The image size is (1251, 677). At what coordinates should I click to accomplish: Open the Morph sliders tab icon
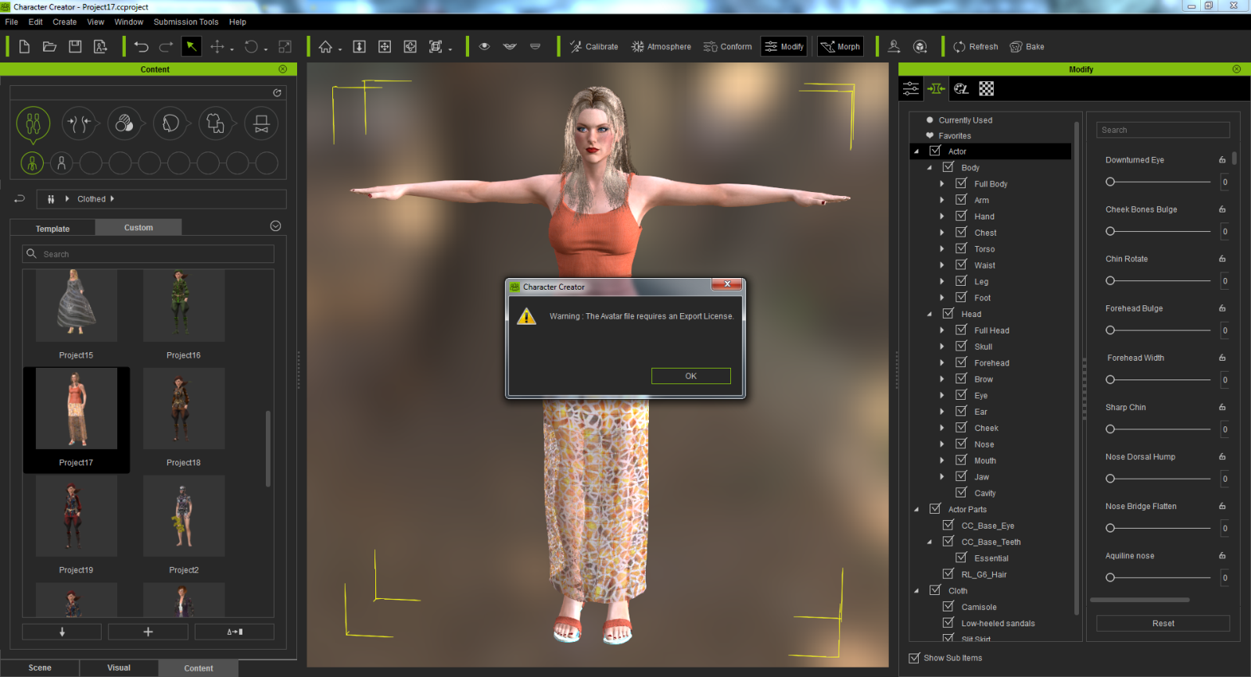[x=936, y=88]
